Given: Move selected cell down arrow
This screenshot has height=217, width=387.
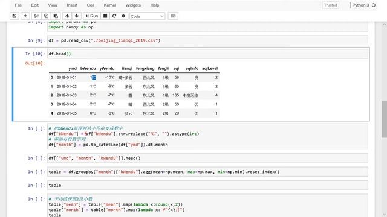Looking at the screenshot, I should [77, 16].
